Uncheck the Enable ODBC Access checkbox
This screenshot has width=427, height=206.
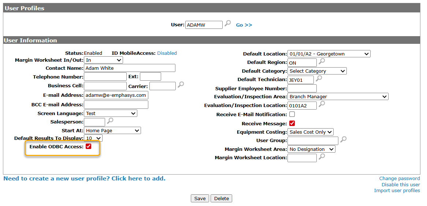pyautogui.click(x=88, y=146)
